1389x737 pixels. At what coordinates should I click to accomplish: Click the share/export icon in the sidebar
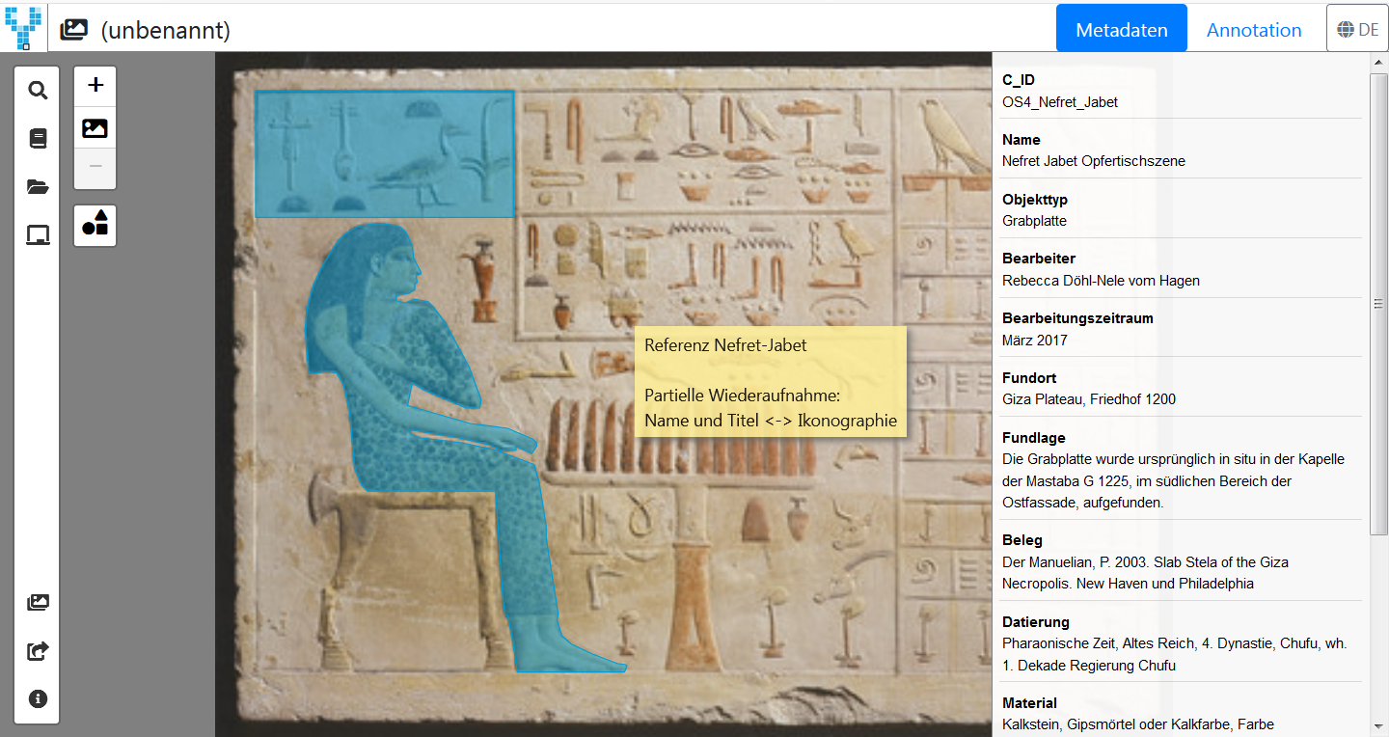pyautogui.click(x=38, y=651)
